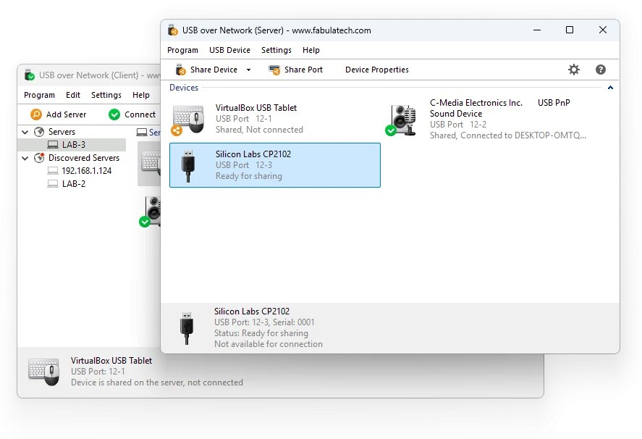
Task: Collapse the Servers tree node
Action: 25,132
